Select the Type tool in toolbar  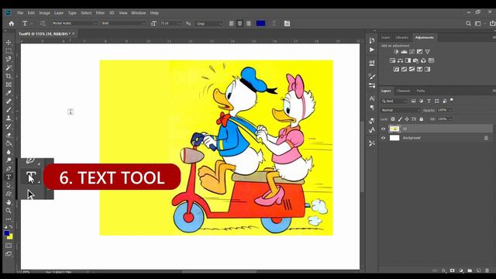9,177
